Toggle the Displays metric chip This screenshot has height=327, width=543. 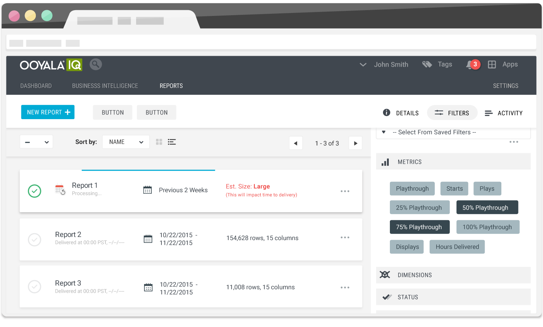407,247
